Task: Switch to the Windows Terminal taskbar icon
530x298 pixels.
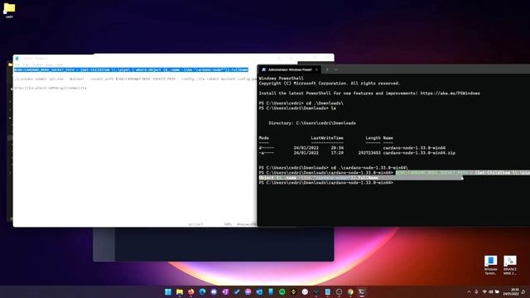Action: pos(362,292)
